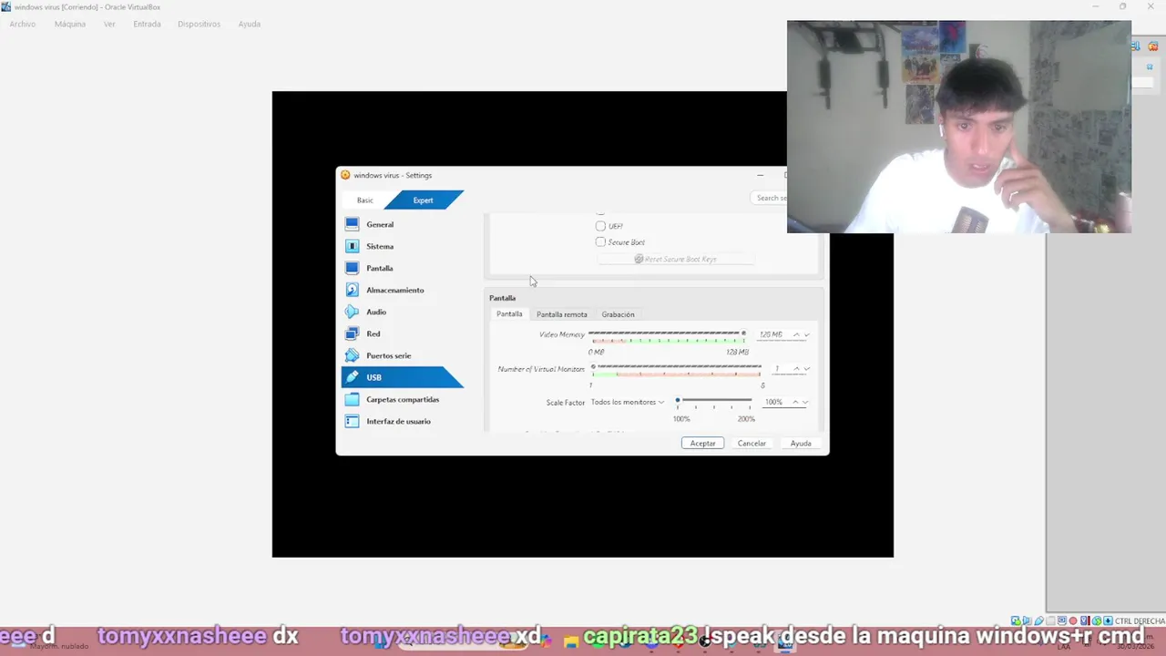Open the Almacenamiento settings category
Viewport: 1166px width, 656px height.
tap(402, 290)
